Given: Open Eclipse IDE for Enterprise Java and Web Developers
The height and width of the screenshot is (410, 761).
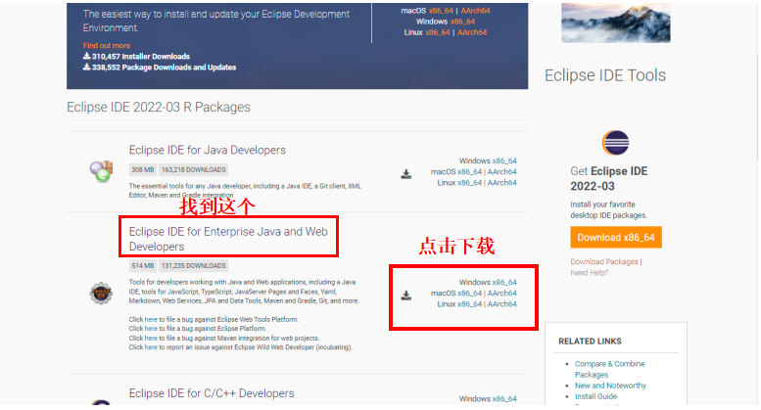Looking at the screenshot, I should (228, 239).
